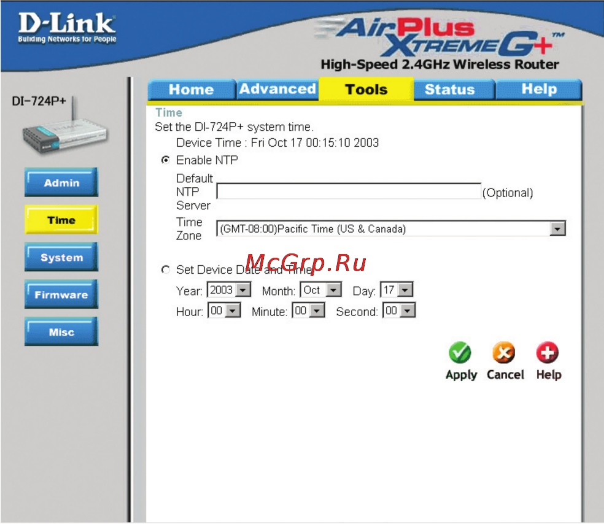
Task: Click the AirPlus XtremeG+ banner logo
Action: point(439,37)
